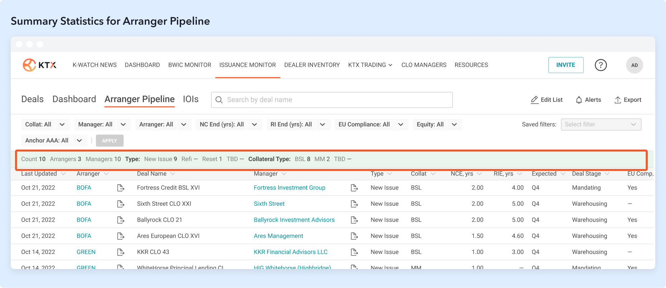
Task: Click the Search by deal name field
Action: pos(332,100)
